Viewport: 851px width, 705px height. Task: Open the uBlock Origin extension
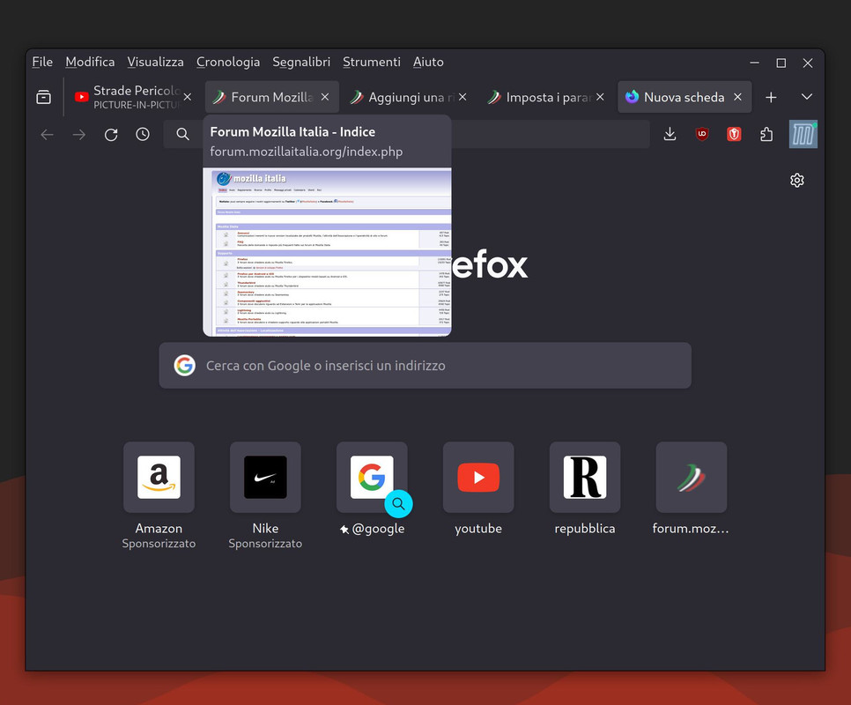click(702, 134)
